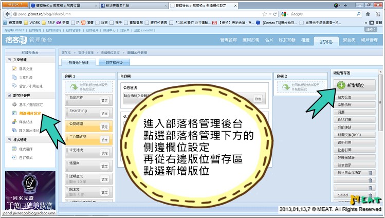385x218 pixels.
Task: Go to the browser home icon
Action: pyautogui.click(x=368, y=14)
